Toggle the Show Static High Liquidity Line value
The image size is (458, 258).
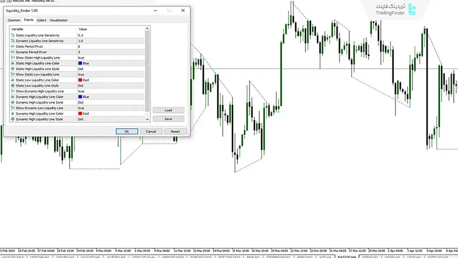[x=81, y=58]
